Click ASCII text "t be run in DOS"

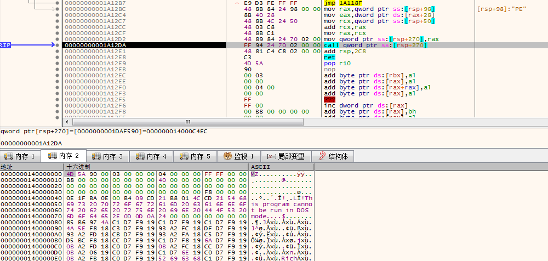click(280, 210)
